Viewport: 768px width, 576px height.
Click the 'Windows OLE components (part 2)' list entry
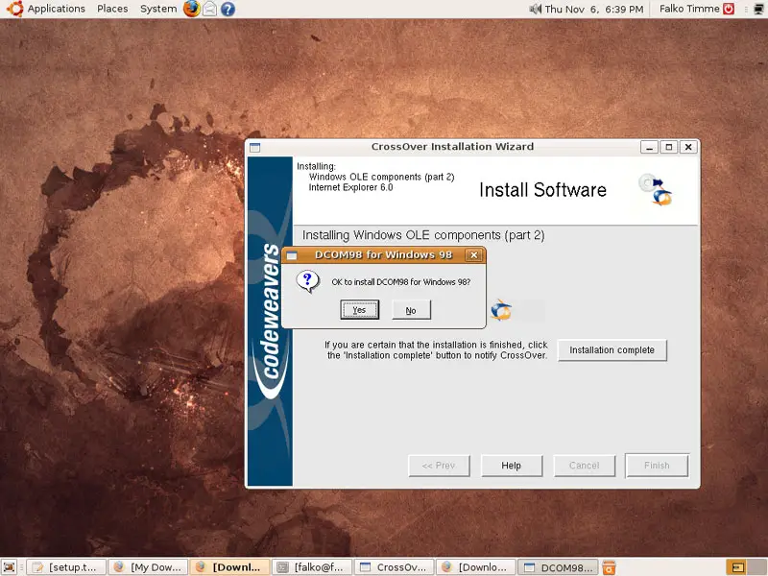[381, 177]
